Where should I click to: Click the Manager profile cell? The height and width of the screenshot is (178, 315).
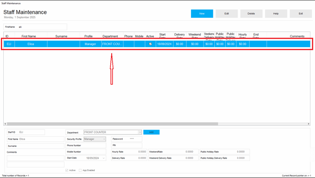pos(90,44)
